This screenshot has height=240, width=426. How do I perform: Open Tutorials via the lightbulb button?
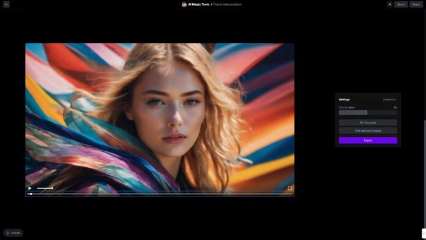[13, 233]
